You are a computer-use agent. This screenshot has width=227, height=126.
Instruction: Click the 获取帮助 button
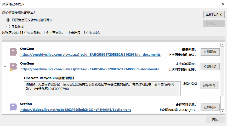coord(209,85)
